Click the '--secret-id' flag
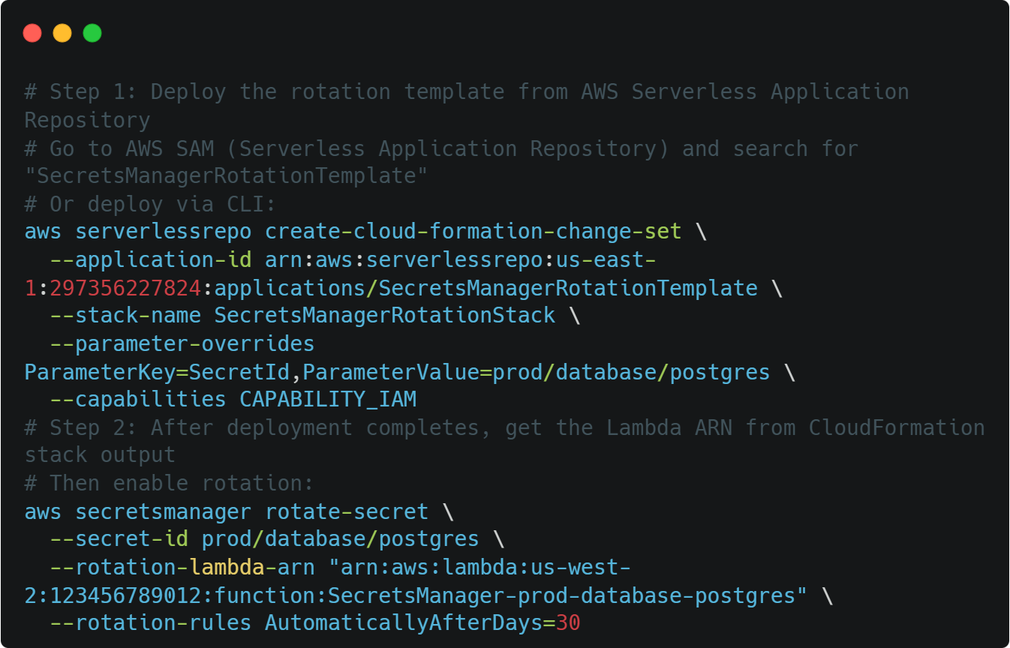1010x648 pixels. pos(119,540)
